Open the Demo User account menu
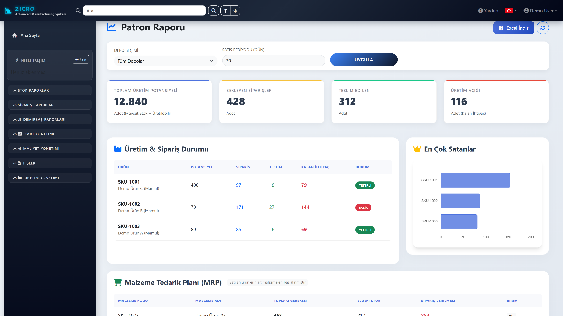The width and height of the screenshot is (563, 316). pyautogui.click(x=540, y=11)
